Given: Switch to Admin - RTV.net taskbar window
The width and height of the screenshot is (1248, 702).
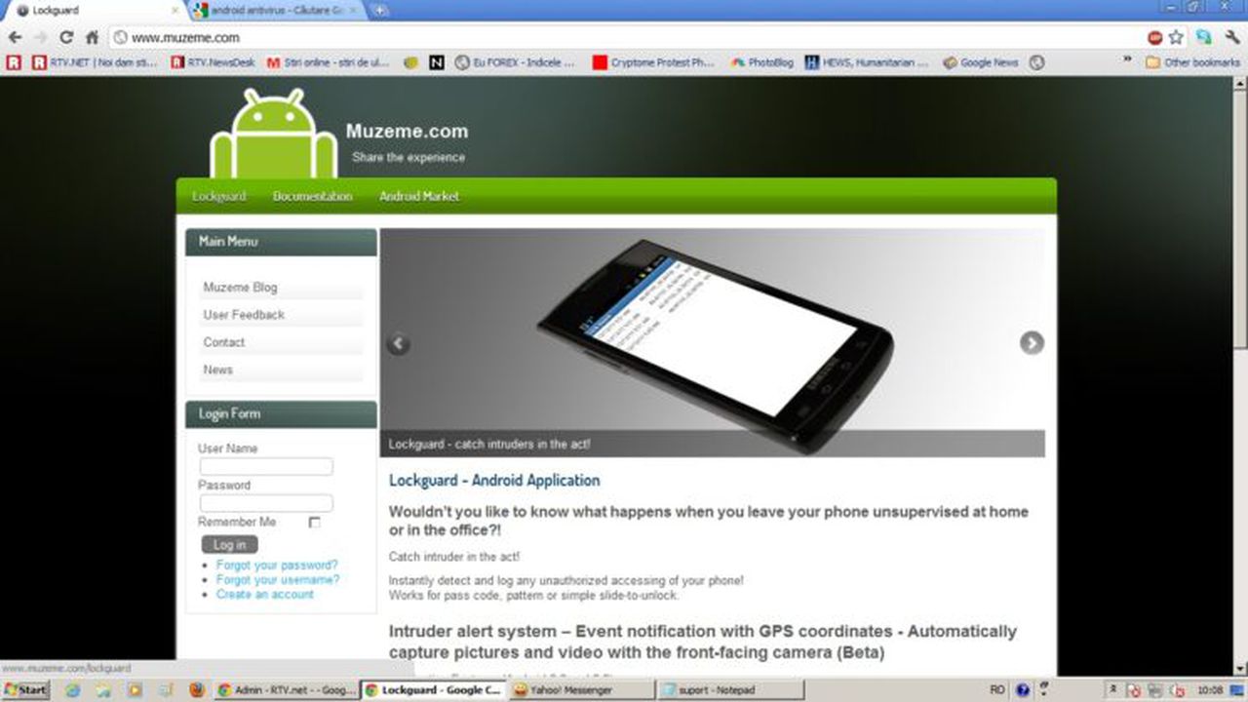Looking at the screenshot, I should (285, 689).
